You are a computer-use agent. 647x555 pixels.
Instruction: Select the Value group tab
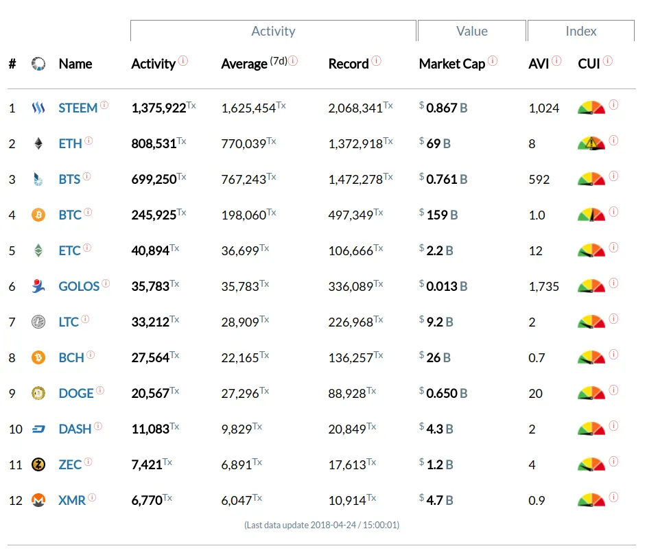(x=471, y=31)
